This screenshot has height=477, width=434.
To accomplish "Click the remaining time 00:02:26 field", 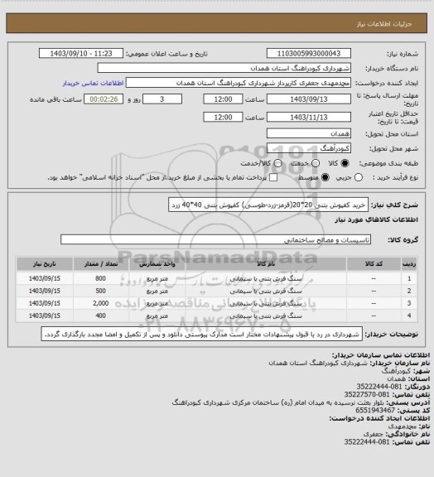I will pos(104,99).
